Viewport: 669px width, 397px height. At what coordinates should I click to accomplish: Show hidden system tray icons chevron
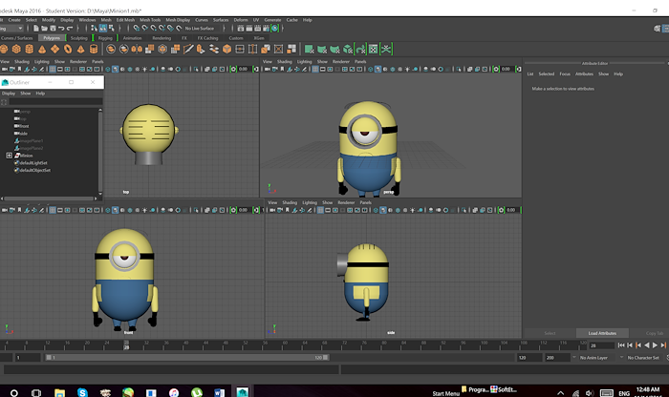(x=561, y=393)
